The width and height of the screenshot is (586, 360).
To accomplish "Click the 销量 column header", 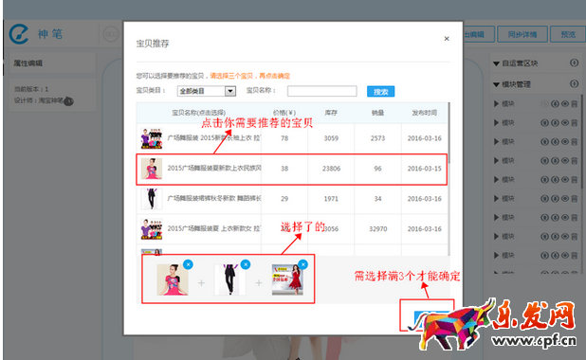I will tap(377, 113).
